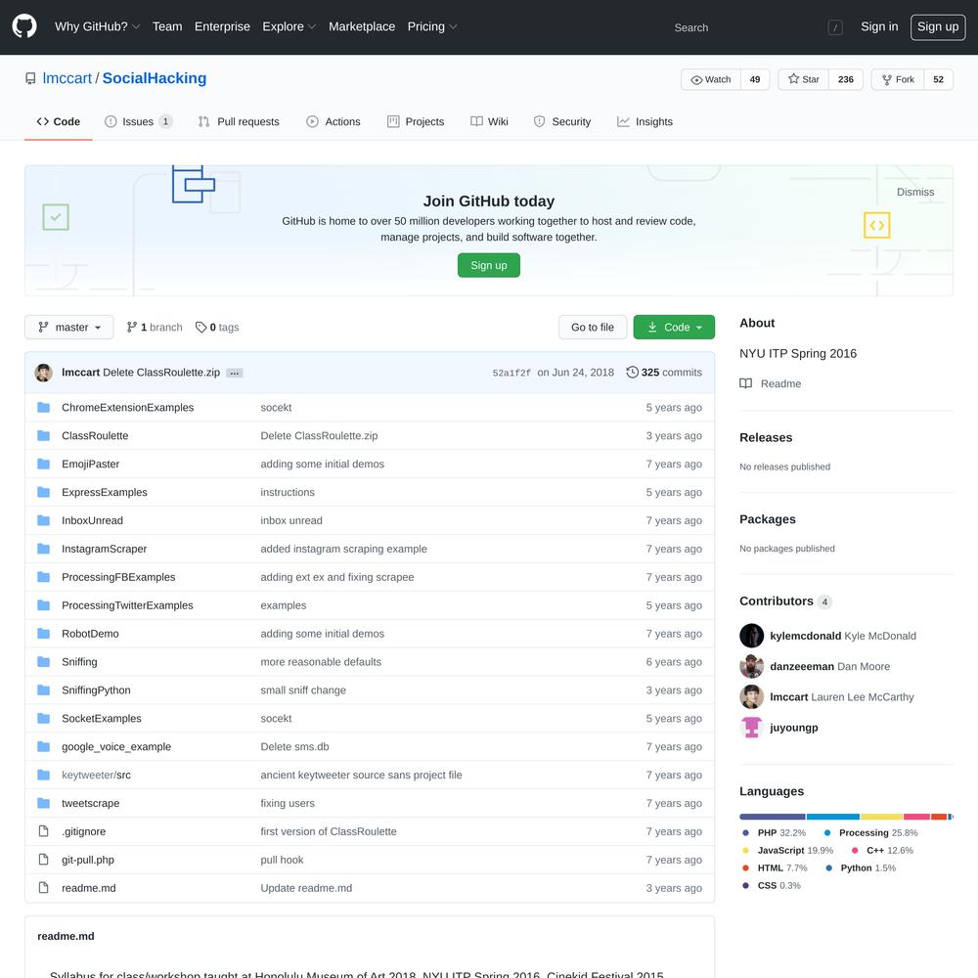Expand the Why GitHub? menu
Image resolution: width=978 pixels, height=978 pixels.
click(x=97, y=26)
